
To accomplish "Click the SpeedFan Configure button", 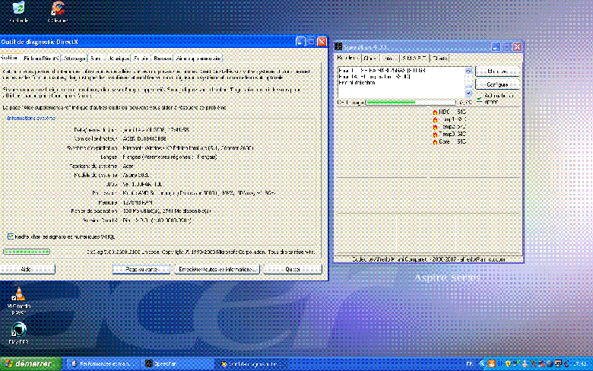I will click(x=497, y=84).
